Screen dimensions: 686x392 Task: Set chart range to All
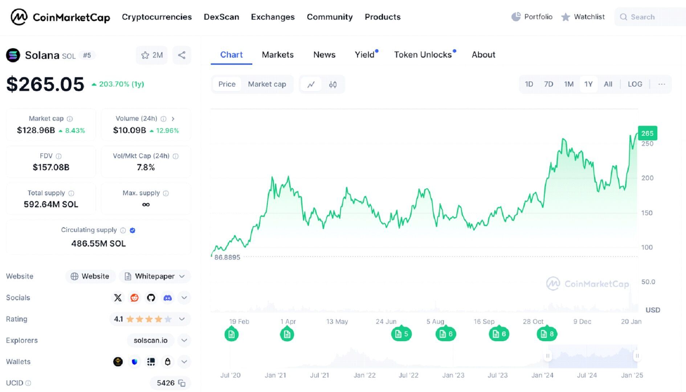tap(608, 84)
